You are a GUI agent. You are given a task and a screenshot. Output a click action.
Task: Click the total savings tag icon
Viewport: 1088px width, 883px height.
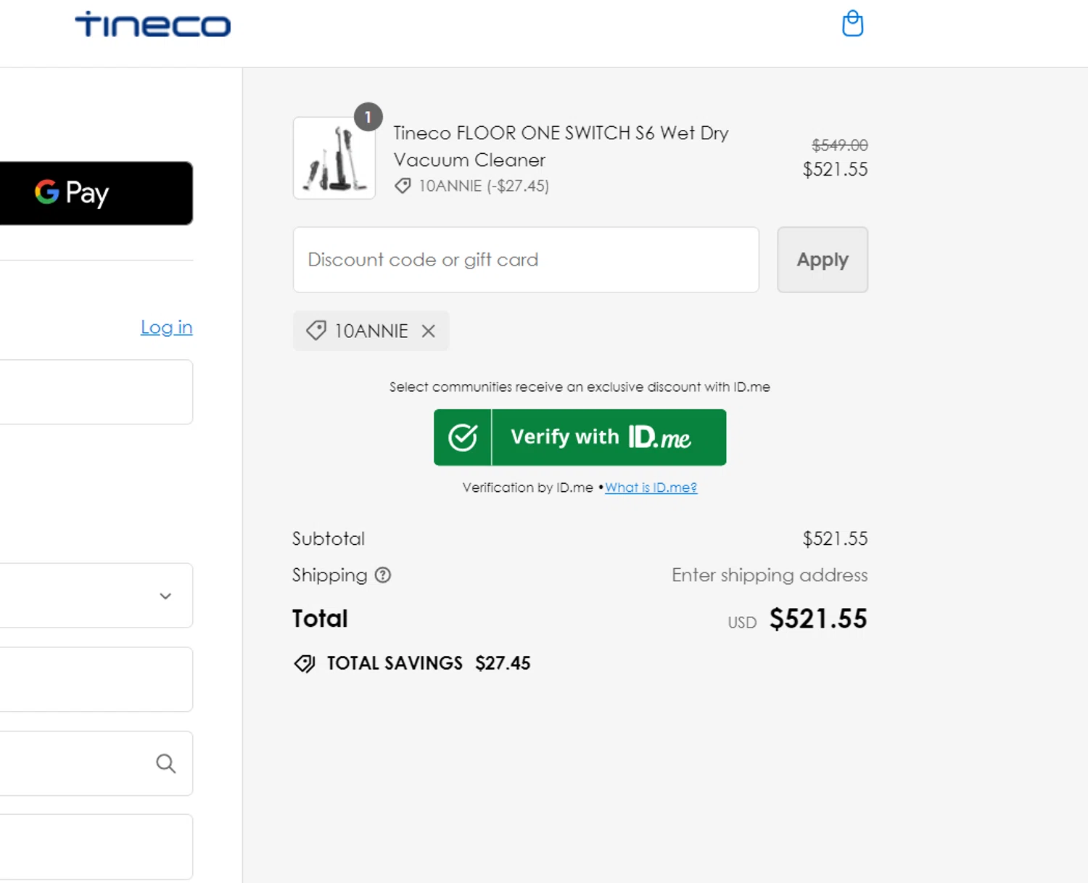pyautogui.click(x=305, y=663)
